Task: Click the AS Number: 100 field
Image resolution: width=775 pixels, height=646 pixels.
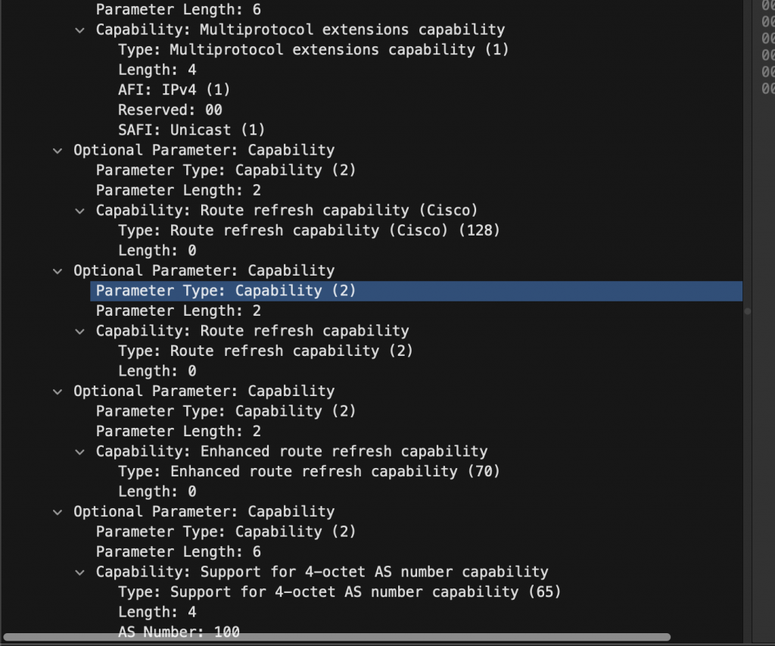Action: [x=179, y=632]
